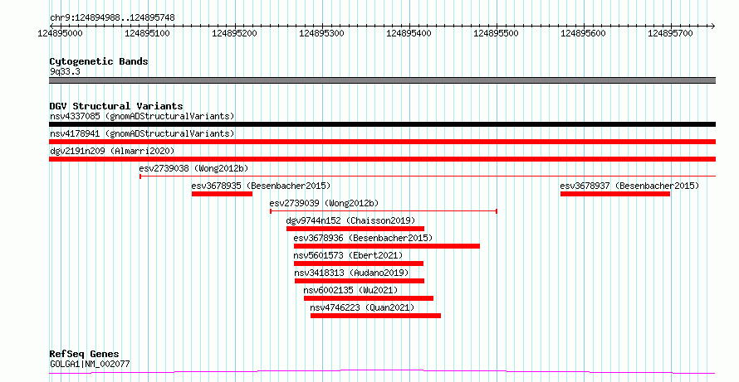Select the black nsv4337085 variant bar

(382, 124)
